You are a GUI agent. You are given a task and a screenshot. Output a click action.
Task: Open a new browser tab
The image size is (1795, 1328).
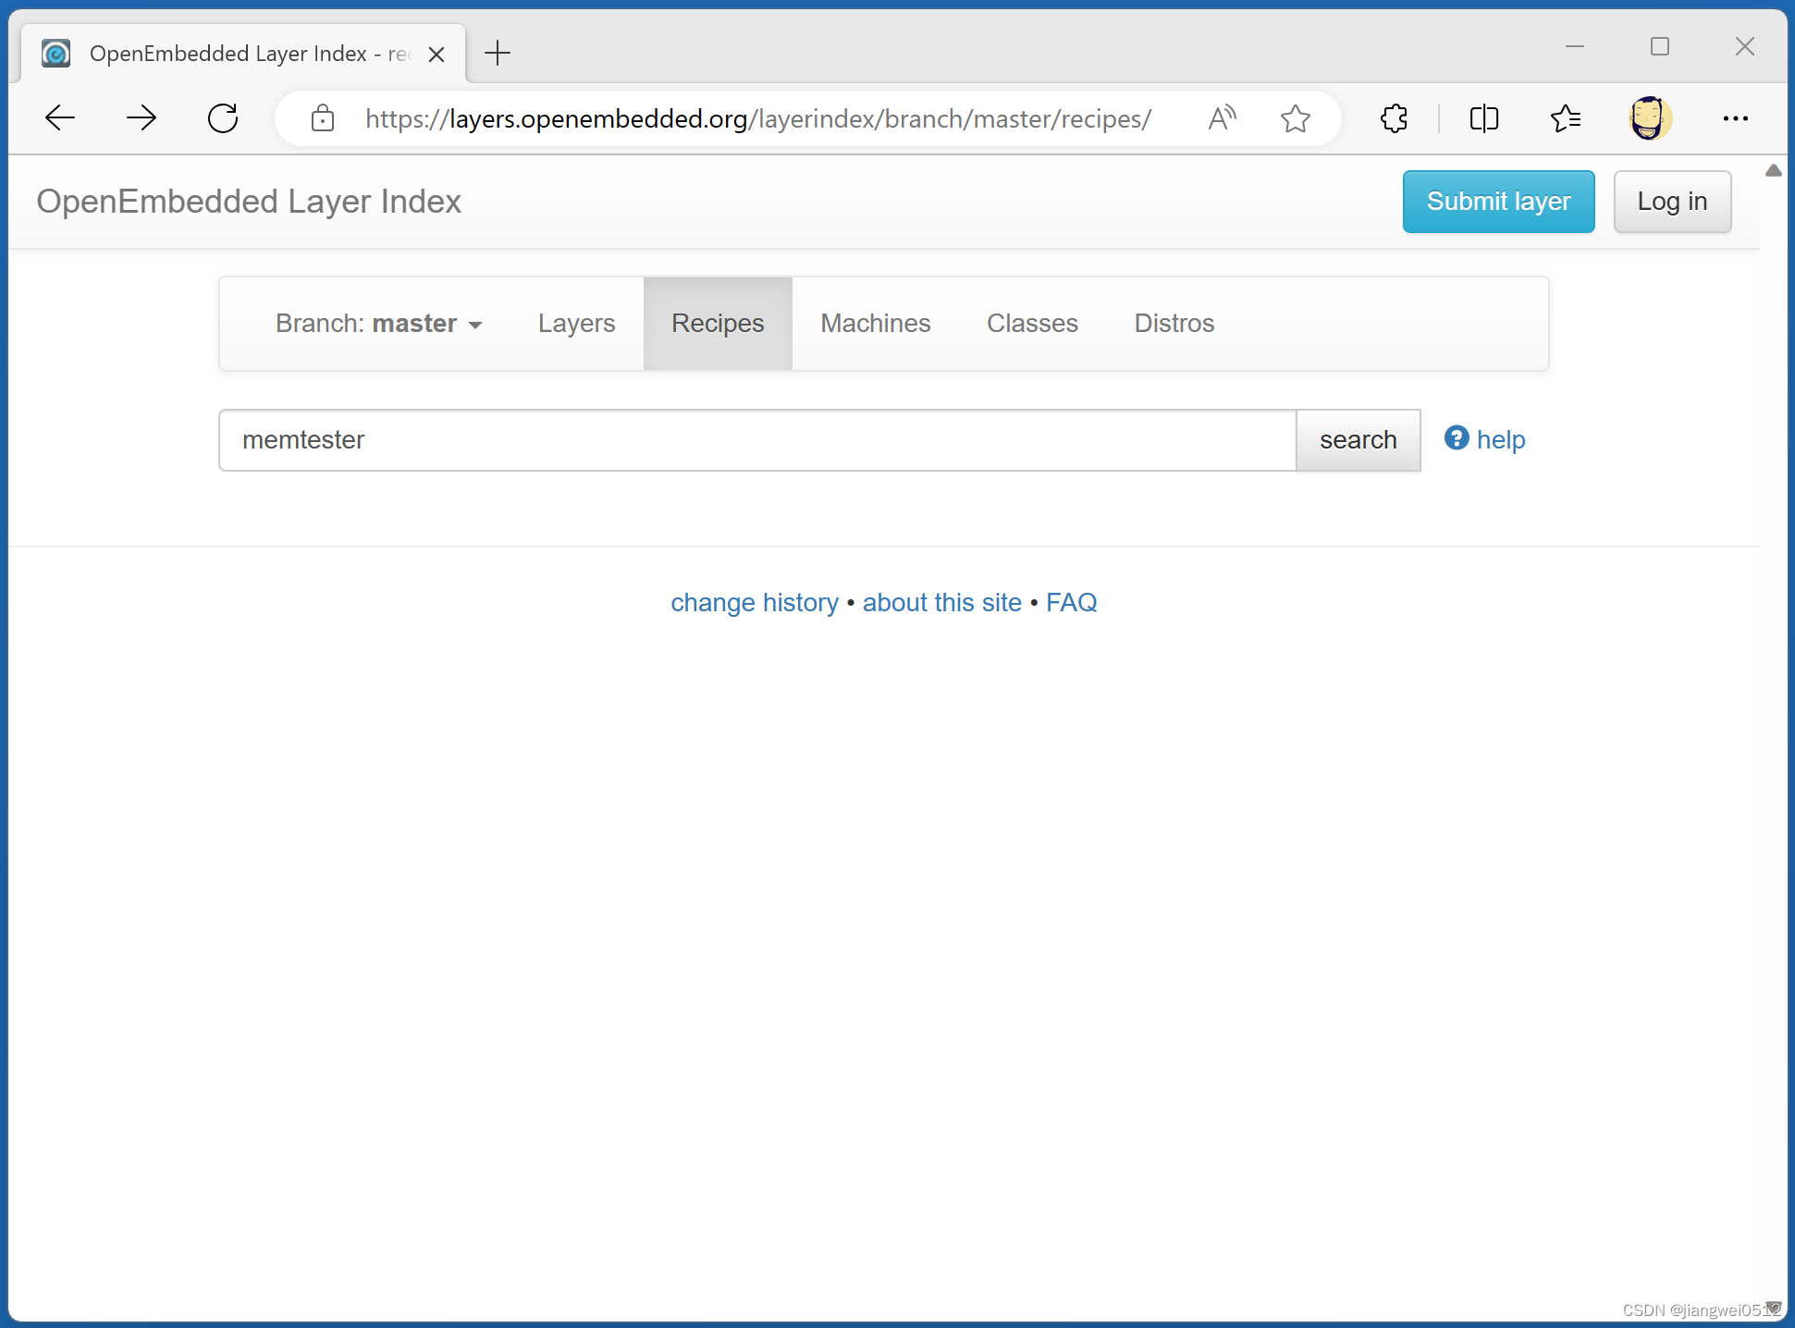click(498, 53)
